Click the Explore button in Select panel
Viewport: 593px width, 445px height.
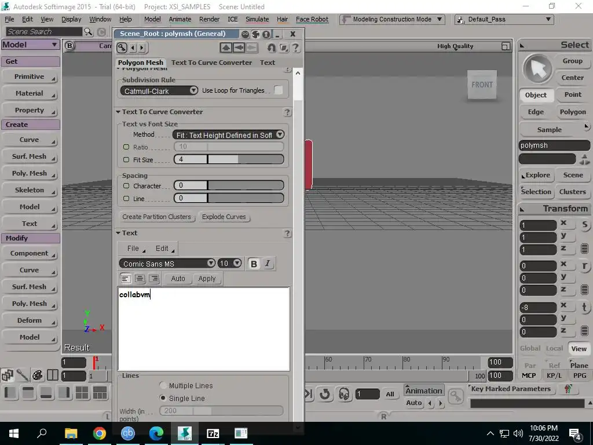pyautogui.click(x=537, y=175)
